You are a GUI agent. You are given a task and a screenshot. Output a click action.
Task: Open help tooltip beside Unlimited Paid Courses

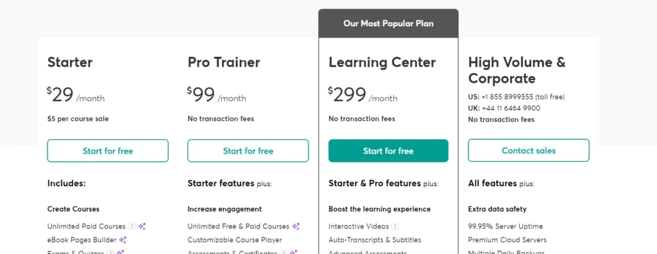pyautogui.click(x=132, y=226)
